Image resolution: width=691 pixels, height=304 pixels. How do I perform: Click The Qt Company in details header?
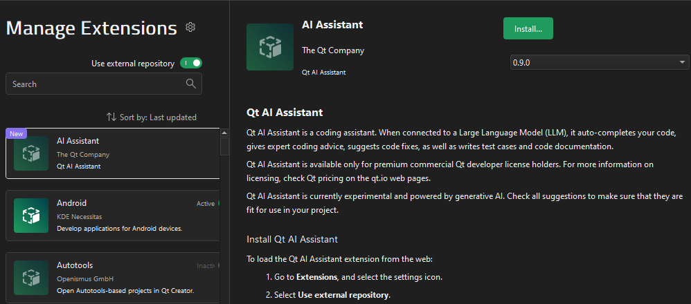(x=333, y=50)
